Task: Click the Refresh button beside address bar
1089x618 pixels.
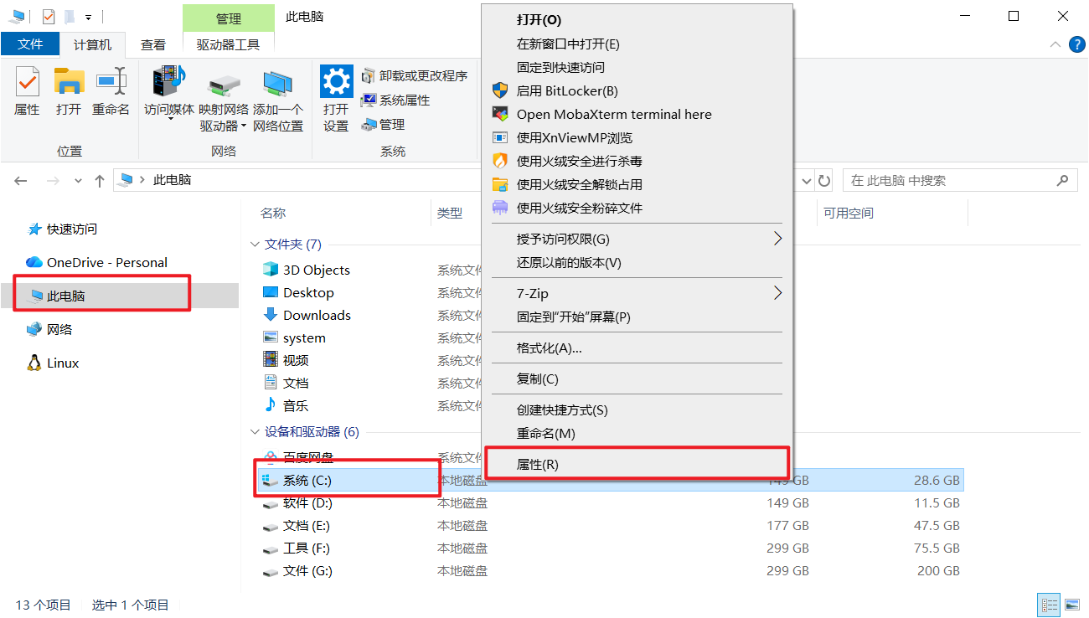Action: [824, 180]
